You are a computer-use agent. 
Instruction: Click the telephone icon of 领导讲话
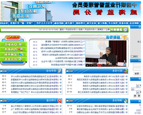(59, 71)
